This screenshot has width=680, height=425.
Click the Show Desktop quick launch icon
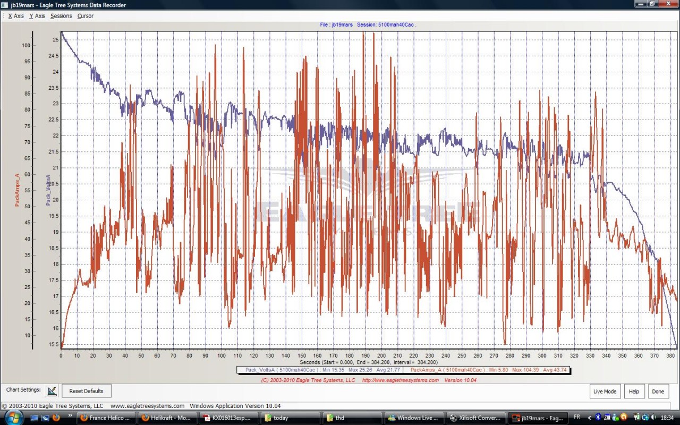click(x=35, y=418)
